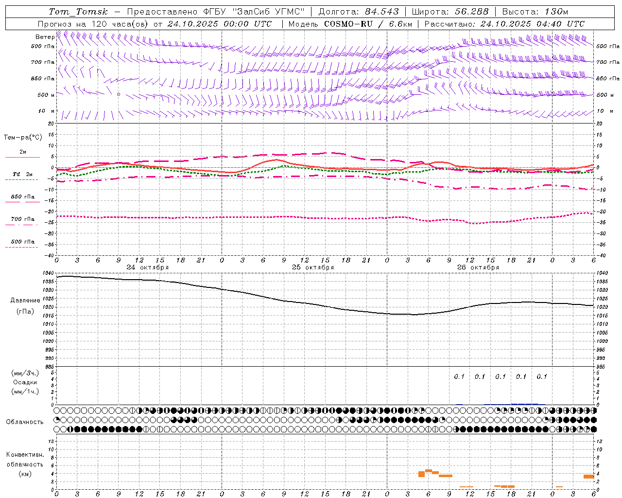Screen dimensions: 622x498
Task: Click the longitude value "Долгота: 84.543"
Action: (x=359, y=12)
